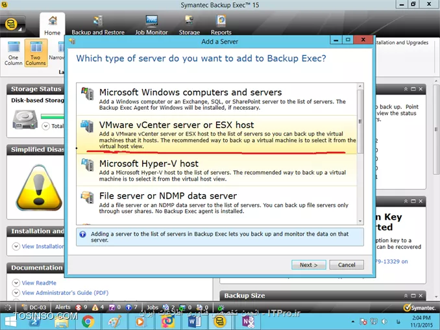The width and height of the screenshot is (440, 330).
Task: Open the View Installation link
Action: click(x=43, y=246)
